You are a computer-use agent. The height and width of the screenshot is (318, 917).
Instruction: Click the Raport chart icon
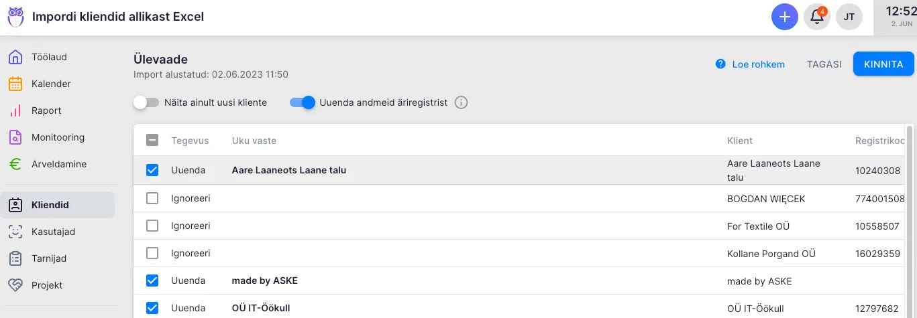pyautogui.click(x=15, y=110)
